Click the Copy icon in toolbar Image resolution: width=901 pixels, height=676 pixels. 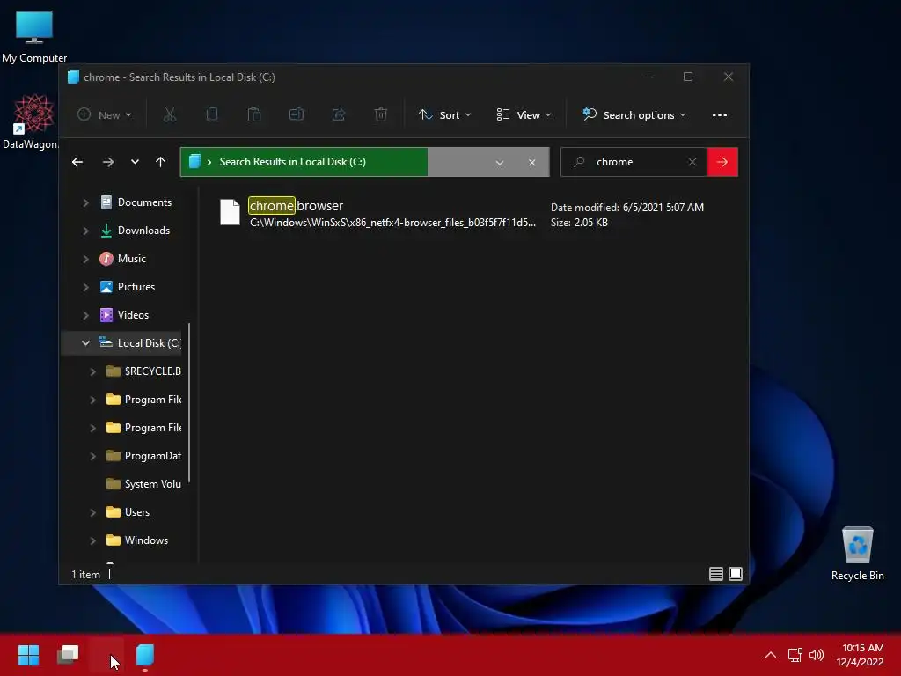pyautogui.click(x=212, y=115)
